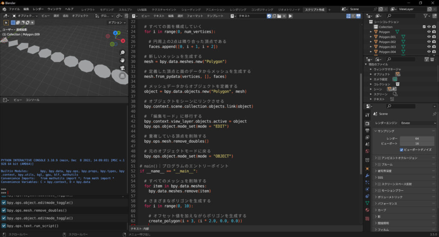439x237 pixels.
Task: Click the Blender logo menu icon
Action: (x=4, y=9)
